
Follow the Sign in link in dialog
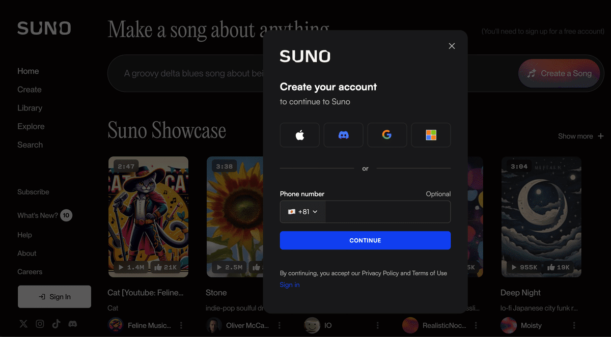click(x=290, y=285)
